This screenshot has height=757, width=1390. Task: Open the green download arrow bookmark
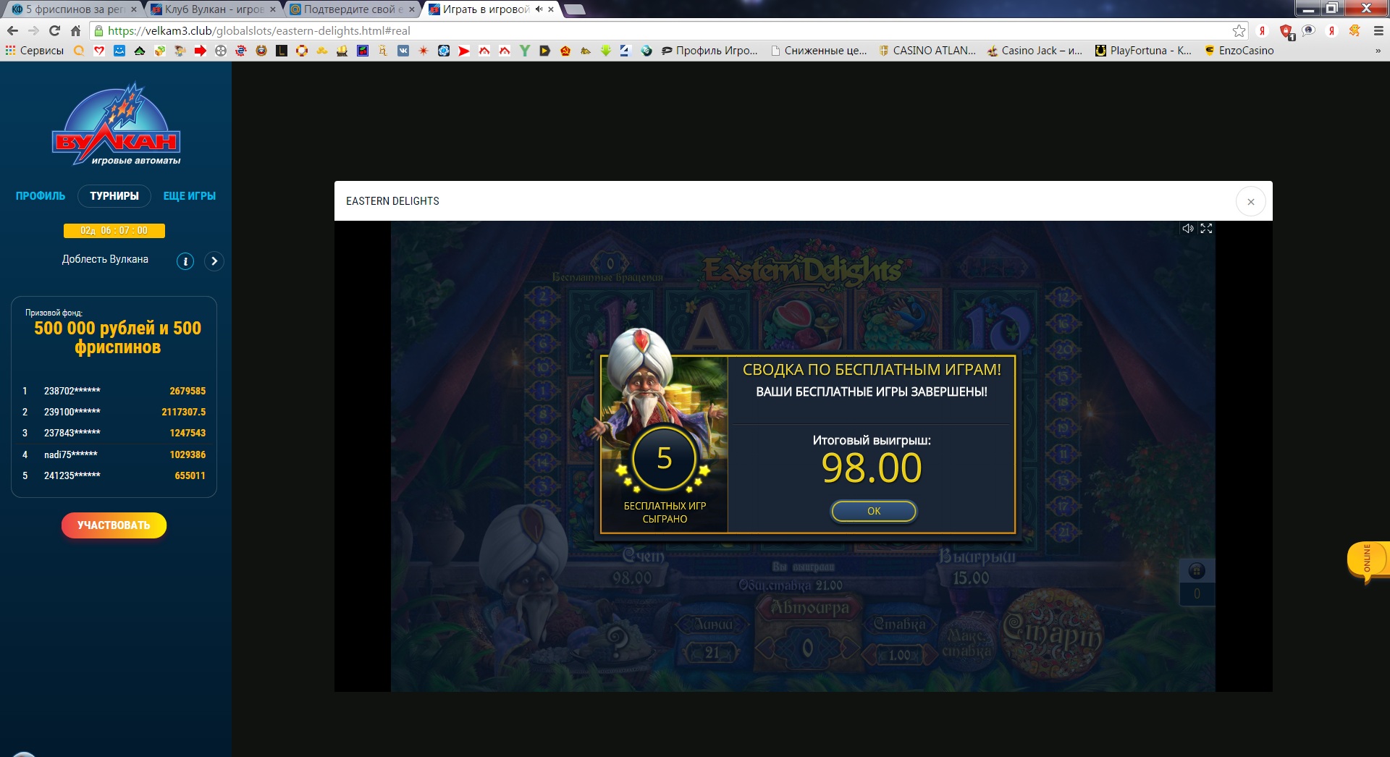pyautogui.click(x=606, y=51)
